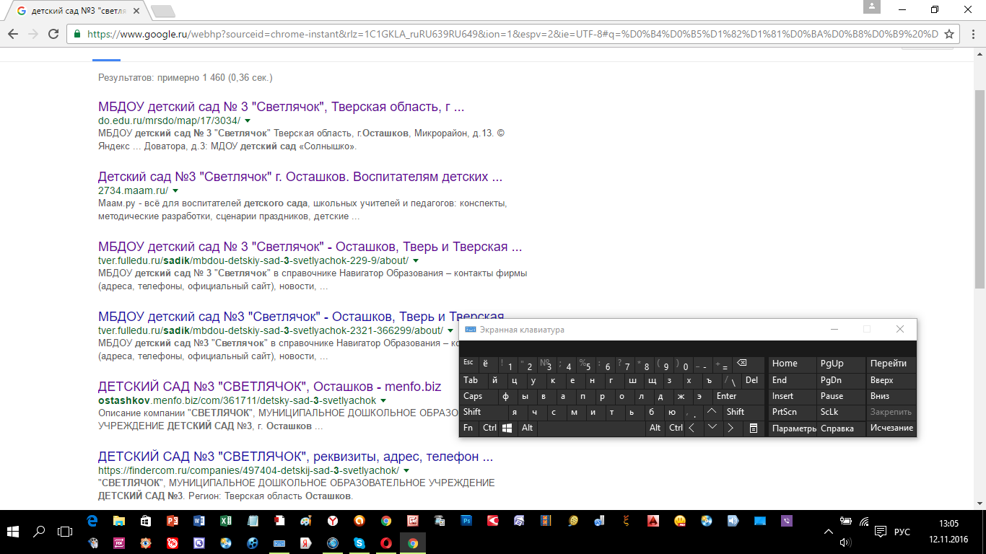This screenshot has width=986, height=554.
Task: Switch the РУС input language indicator
Action: [902, 532]
